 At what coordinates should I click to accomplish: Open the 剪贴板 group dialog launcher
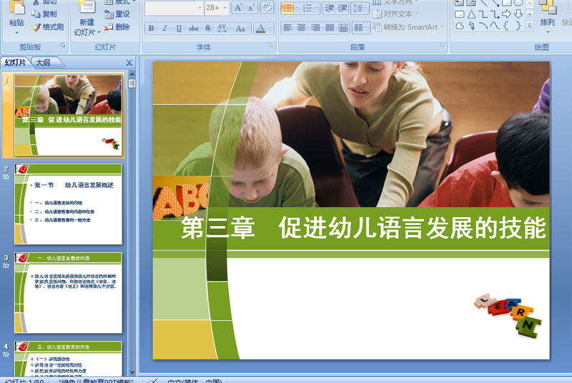click(63, 46)
